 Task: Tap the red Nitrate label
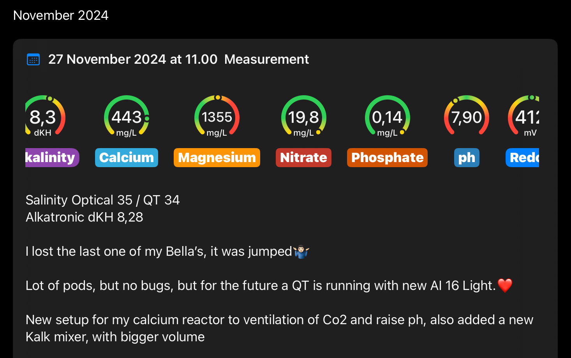coord(303,158)
